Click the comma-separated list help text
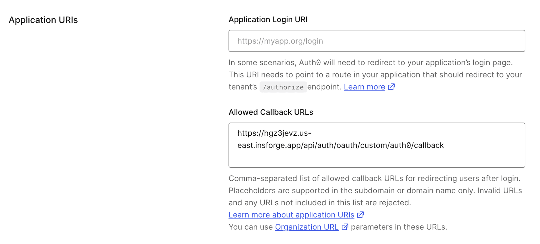540x244 pixels. pyautogui.click(x=374, y=178)
